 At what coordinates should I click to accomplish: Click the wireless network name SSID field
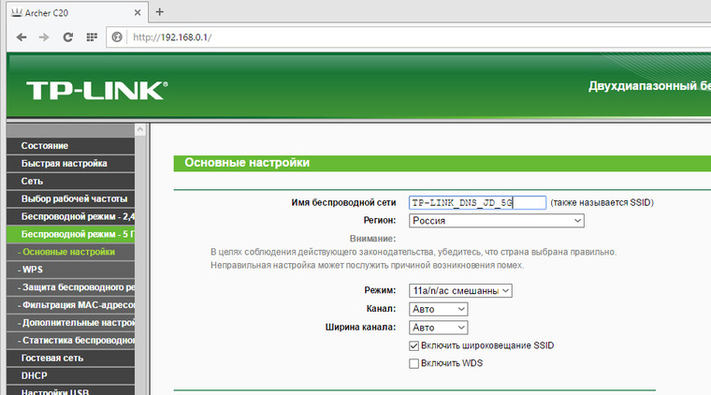(477, 203)
